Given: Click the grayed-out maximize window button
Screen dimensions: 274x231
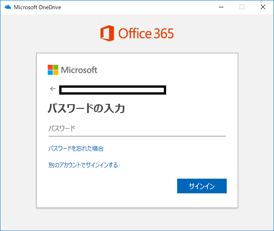Looking at the screenshot, I should click(x=242, y=7).
